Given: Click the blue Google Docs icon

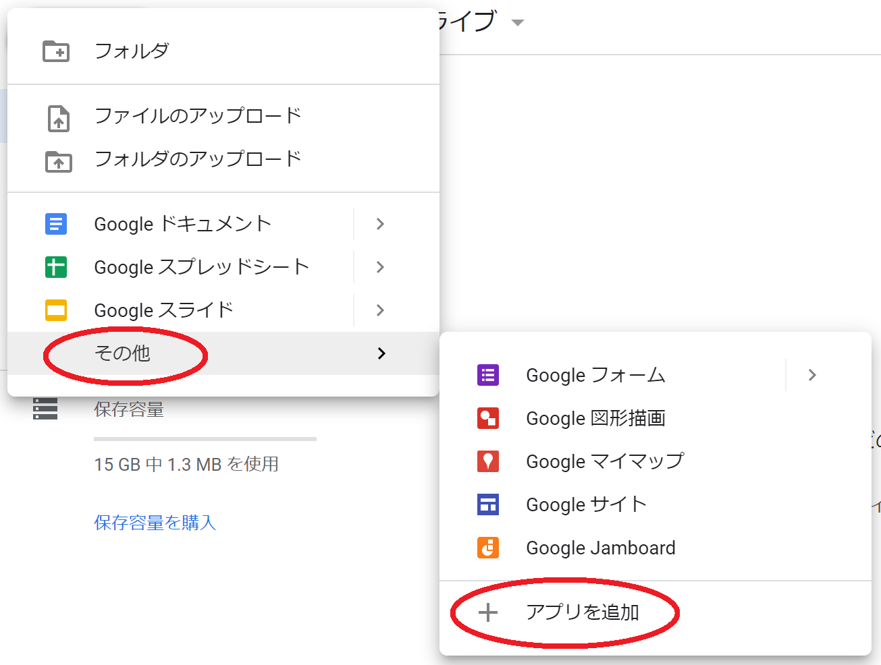Looking at the screenshot, I should coord(56,224).
